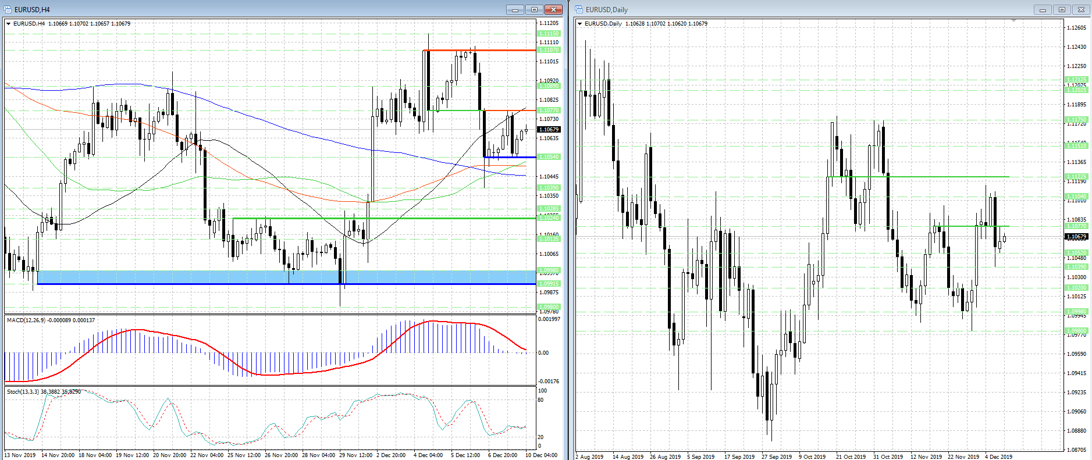Maximize the EURUSD,H4 chart window
The width and height of the screenshot is (1092, 460).
[534, 9]
